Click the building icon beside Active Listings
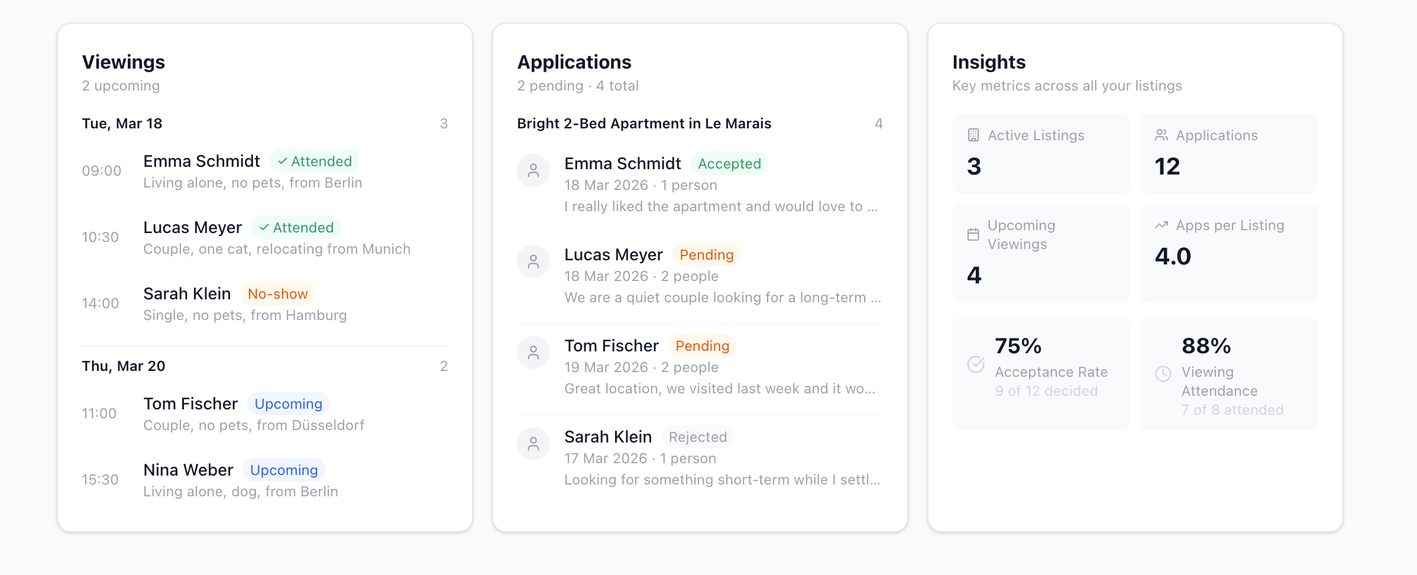Image resolution: width=1417 pixels, height=575 pixels. (973, 135)
